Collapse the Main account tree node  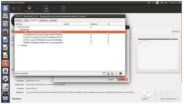[16, 27]
